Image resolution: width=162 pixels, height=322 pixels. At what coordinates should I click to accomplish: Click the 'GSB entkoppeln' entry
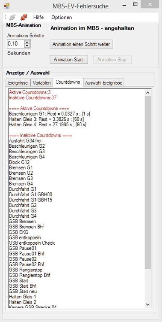click(25, 237)
